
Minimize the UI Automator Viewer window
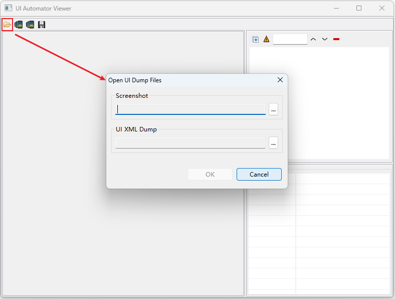tap(335, 8)
